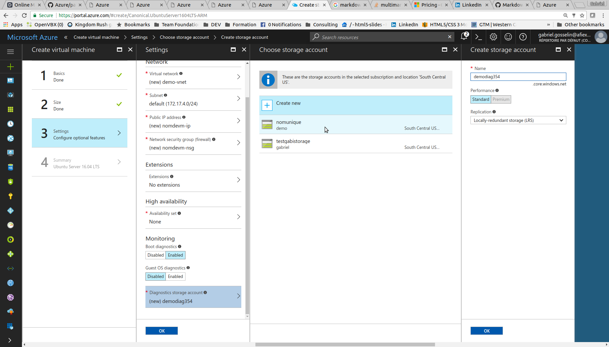609x347 pixels.
Task: Open the Replication dropdown
Action: (518, 121)
